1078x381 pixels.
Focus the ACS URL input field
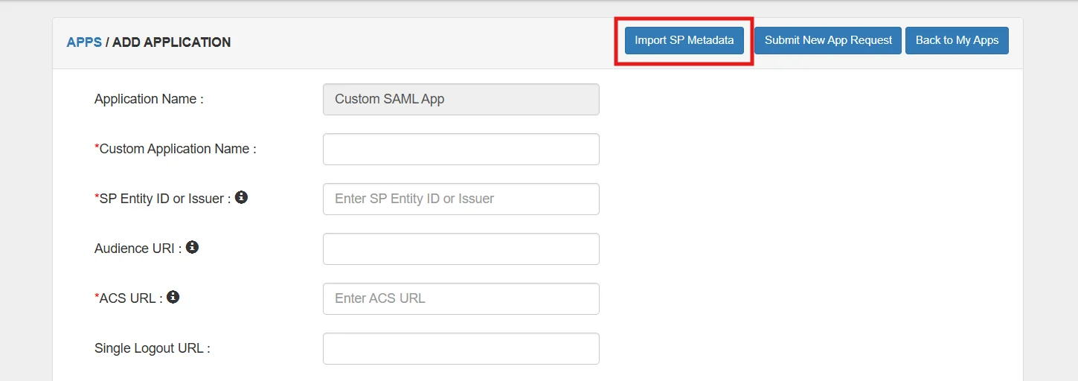[x=461, y=298]
